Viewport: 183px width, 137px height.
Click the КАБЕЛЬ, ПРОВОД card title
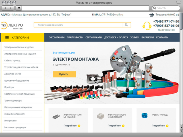(160, 115)
